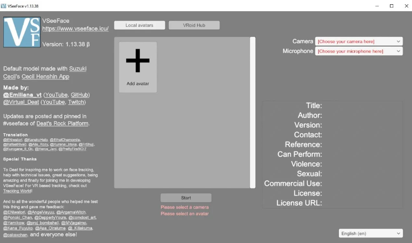Open the @Emiliana_vt profile link
The width and height of the screenshot is (412, 243).
(x=23, y=95)
